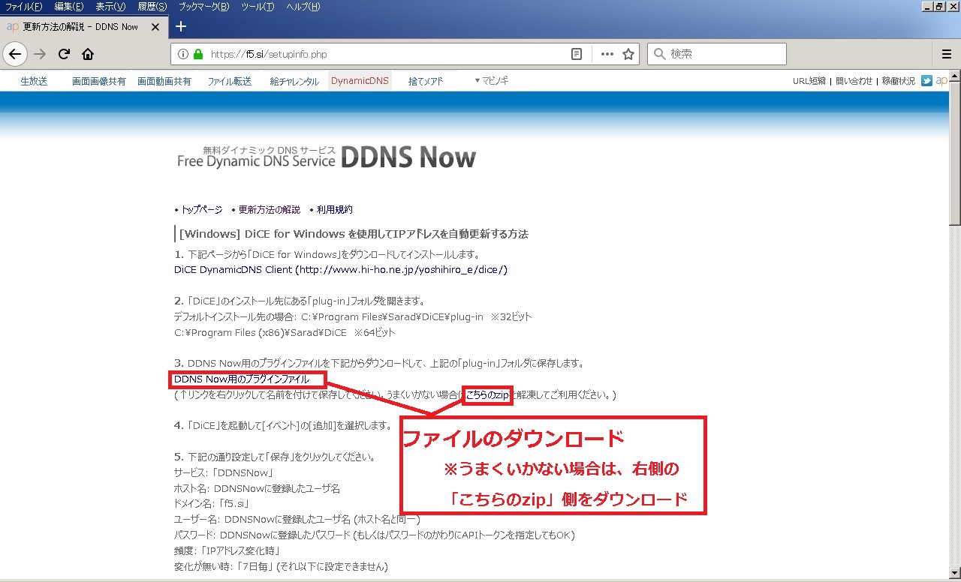The width and height of the screenshot is (961, 582).
Task: Go to the ファイル転送 page
Action: coord(230,81)
